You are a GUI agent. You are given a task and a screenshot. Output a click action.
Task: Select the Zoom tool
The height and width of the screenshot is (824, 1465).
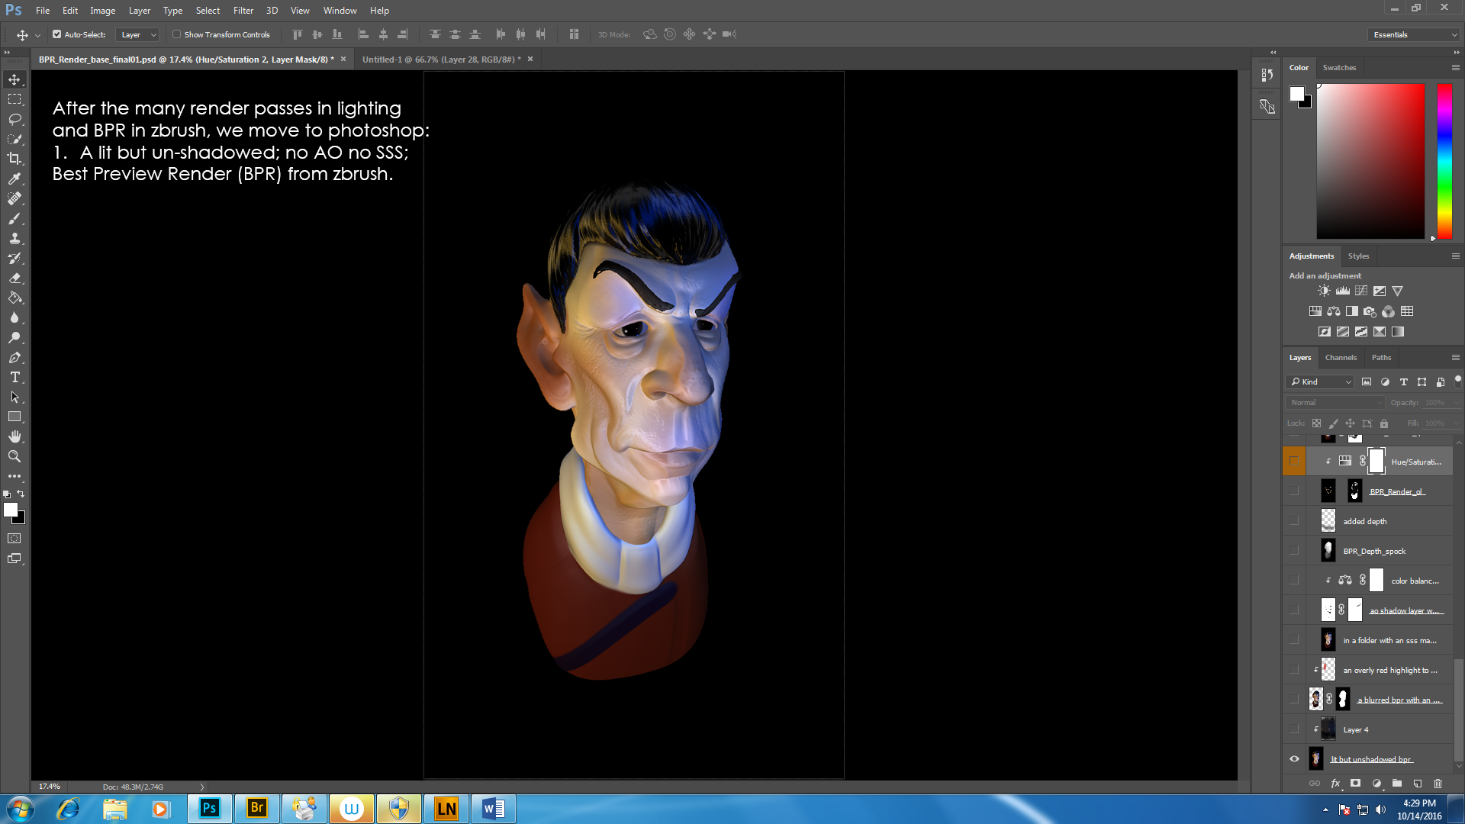click(x=14, y=456)
